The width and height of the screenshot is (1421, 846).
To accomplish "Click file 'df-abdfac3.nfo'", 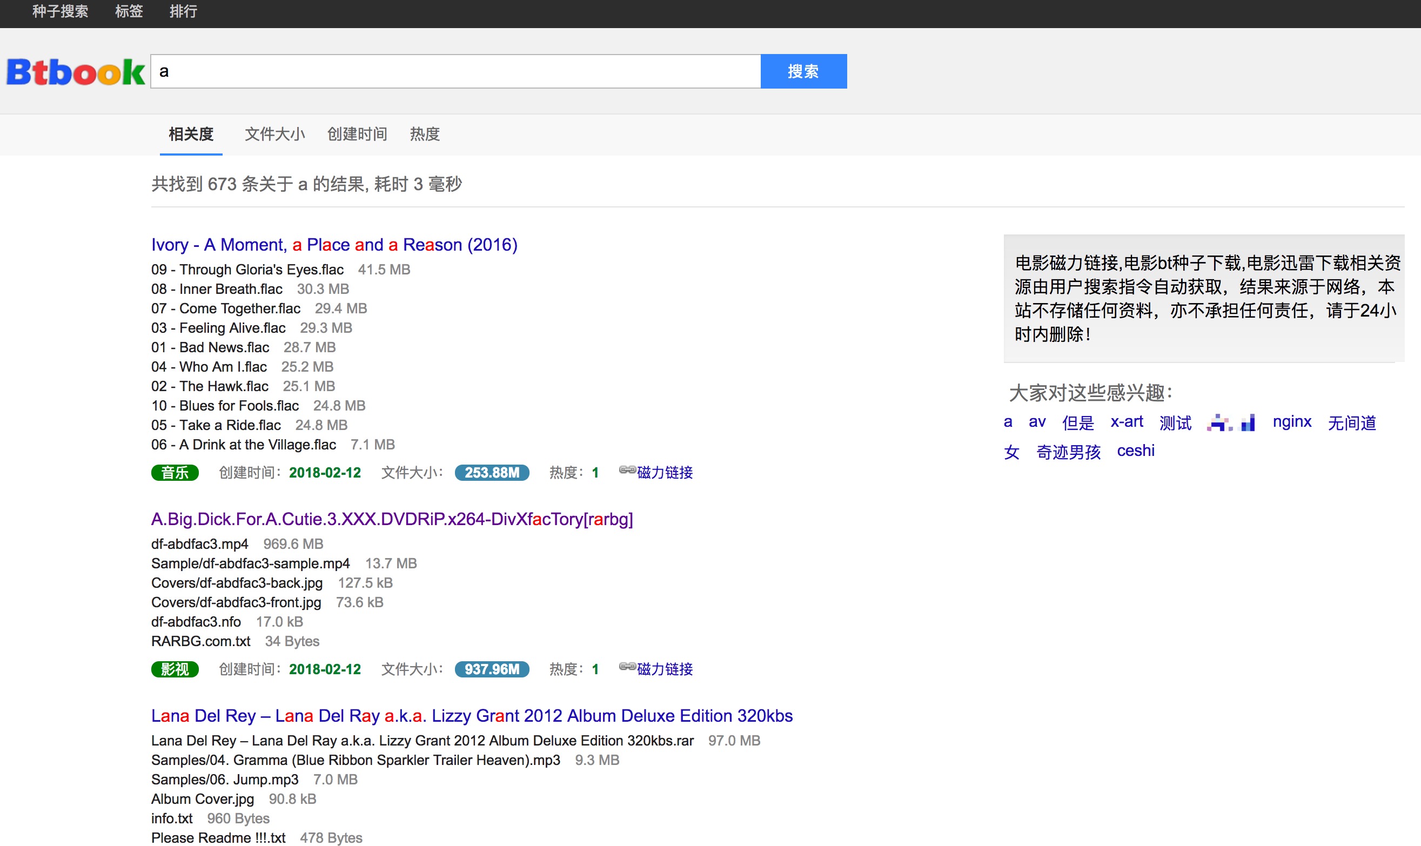I will point(196,621).
